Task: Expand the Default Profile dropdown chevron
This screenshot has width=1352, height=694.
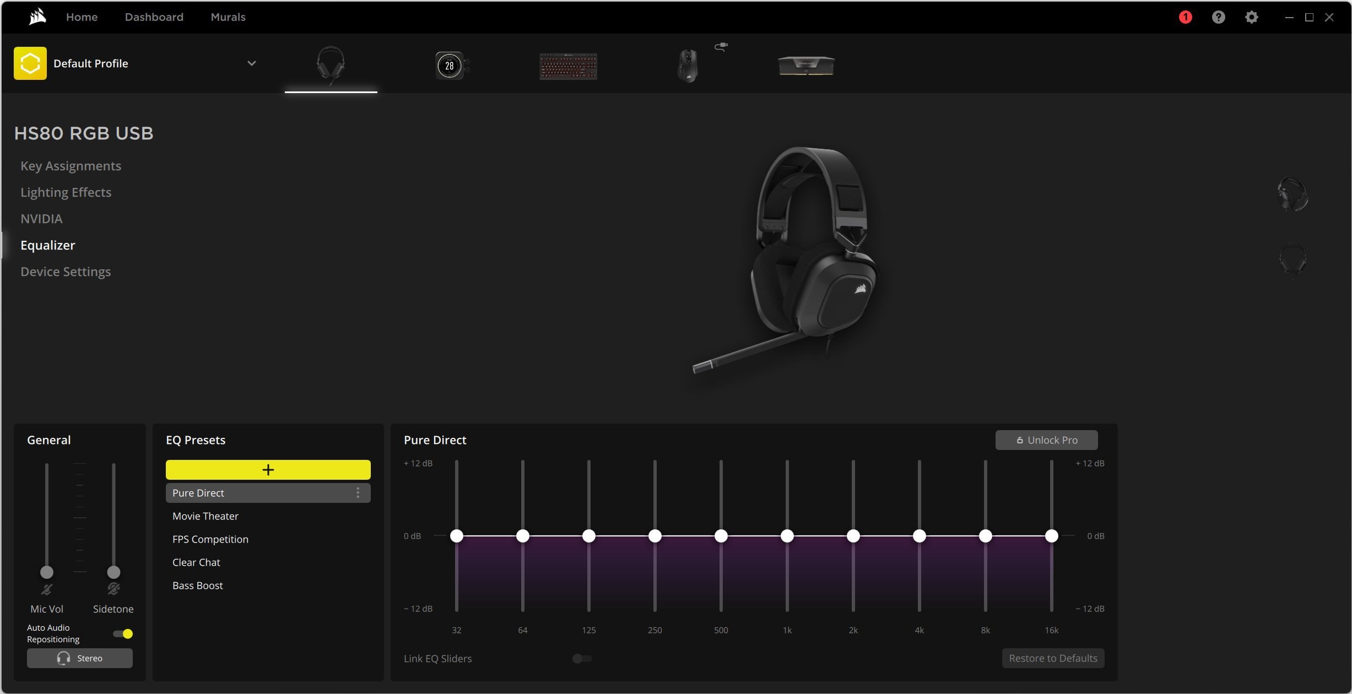Action: [x=251, y=63]
